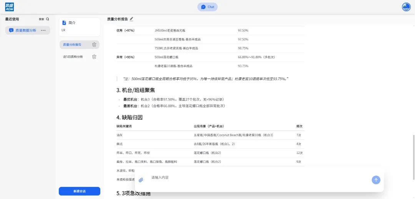Image resolution: width=415 pixels, height=199 pixels.
Task: Click the 98.75% value
Action: [243, 48]
